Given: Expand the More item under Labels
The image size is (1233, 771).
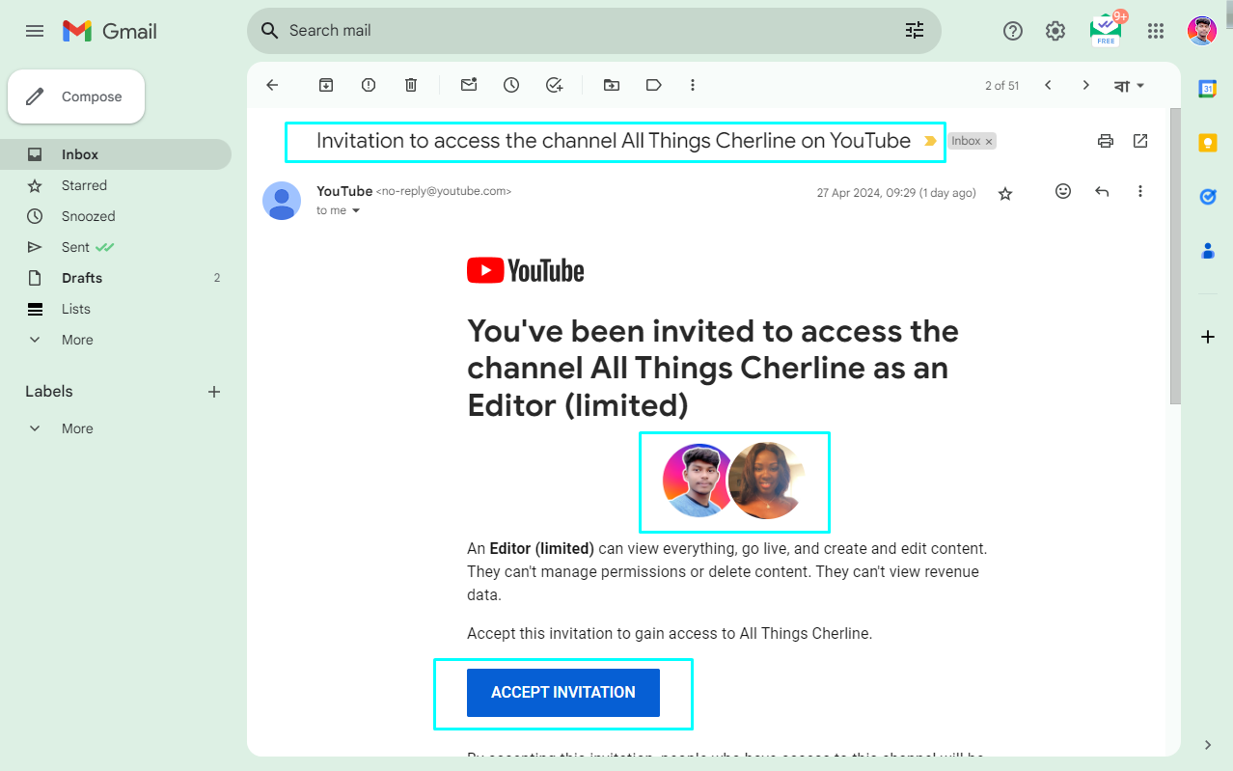Looking at the screenshot, I should point(77,428).
